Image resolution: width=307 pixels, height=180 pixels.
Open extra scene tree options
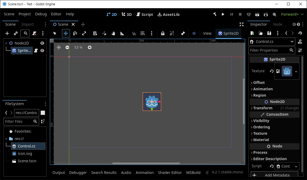click(43, 33)
